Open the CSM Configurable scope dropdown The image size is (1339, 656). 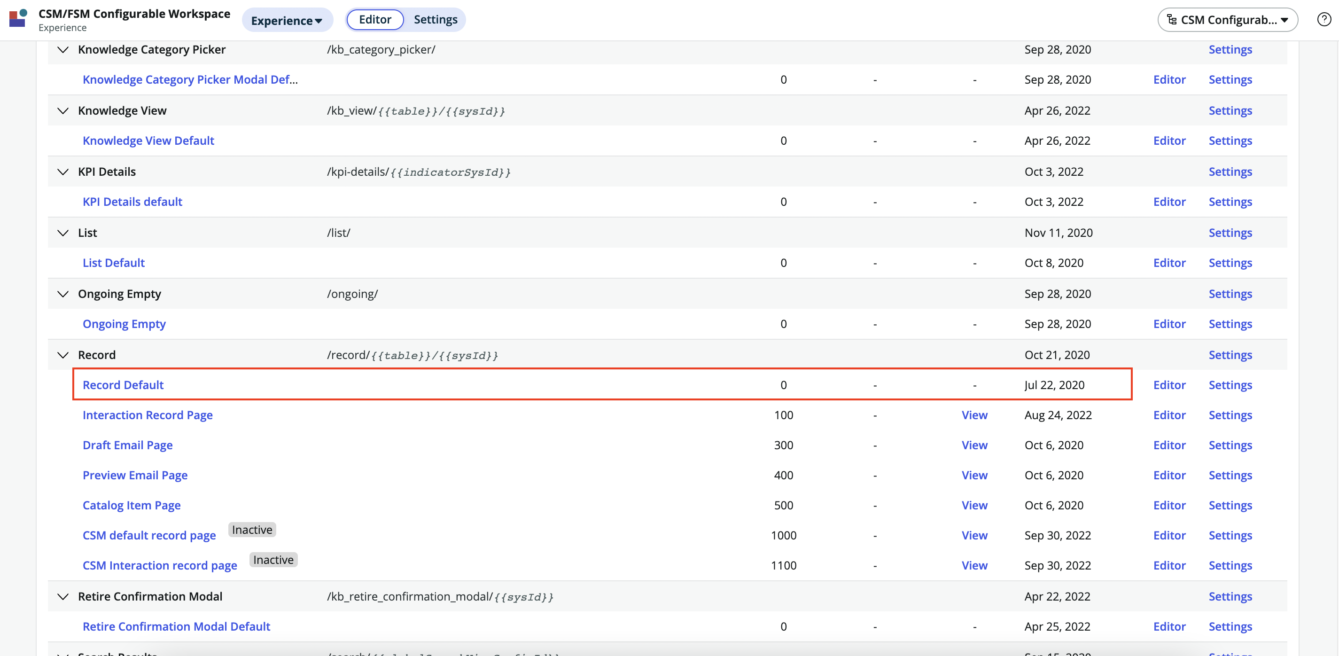click(x=1227, y=20)
